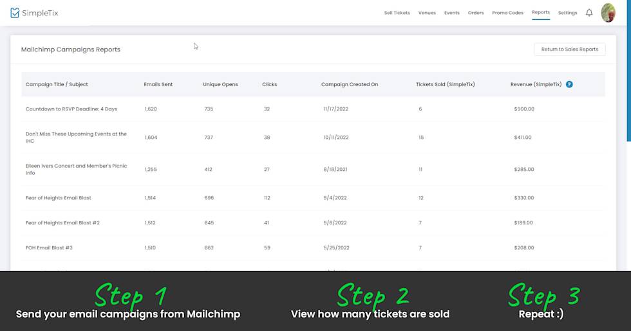Click the 663 unique opens value
This screenshot has height=331, width=631.
coord(209,248)
